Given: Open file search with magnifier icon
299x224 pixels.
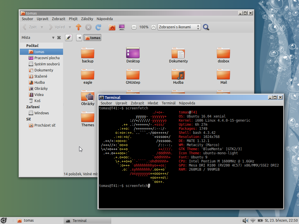Looking at the screenshot, I should (206, 27).
